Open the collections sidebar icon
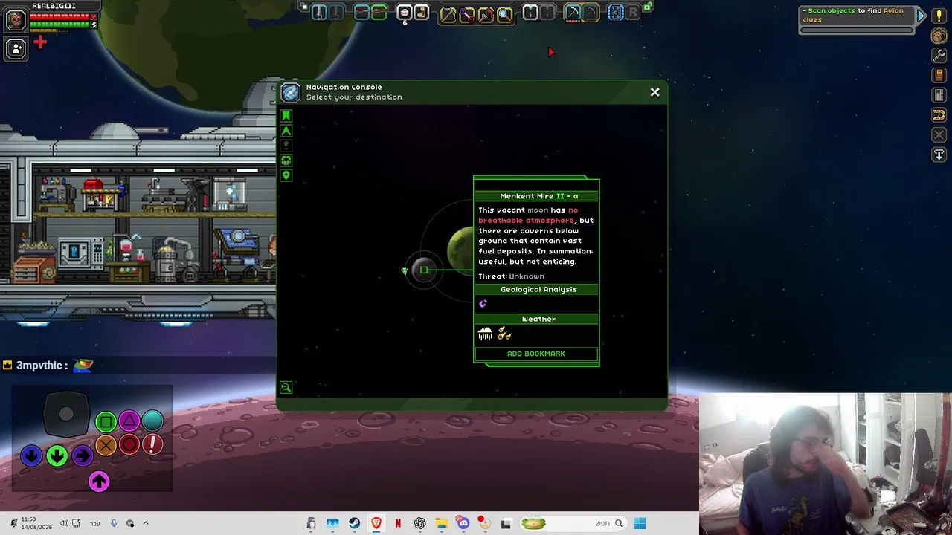This screenshot has width=952, height=535. (939, 115)
